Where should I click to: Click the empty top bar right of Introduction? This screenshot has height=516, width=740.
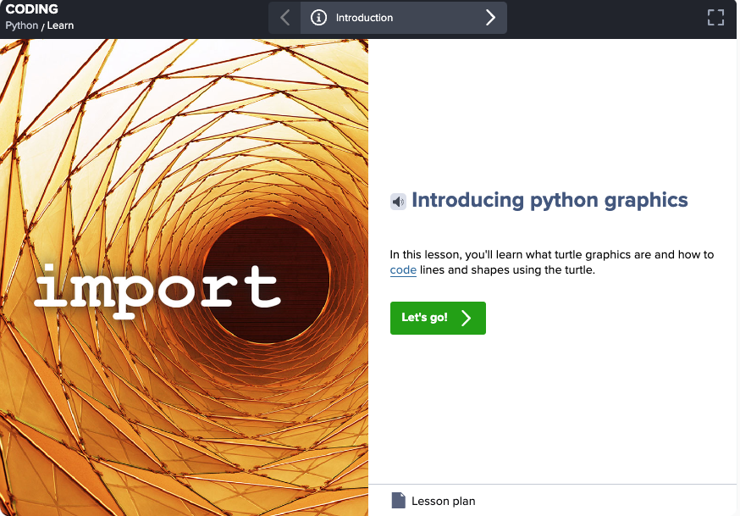(601, 18)
